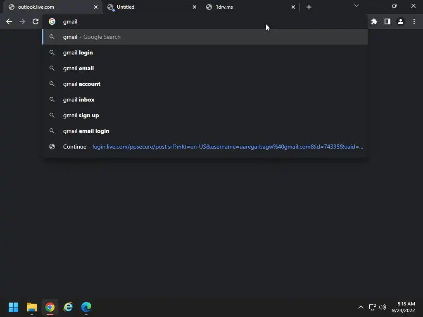Click the forward navigation arrow
423x317 pixels.
click(22, 21)
